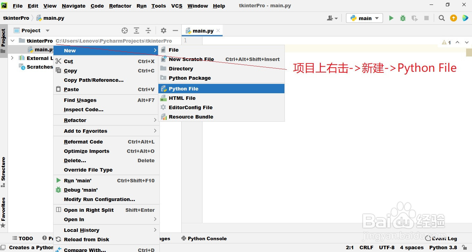Click the Collapse All icon in Project panel
This screenshot has width=472, height=252.
pyautogui.click(x=148, y=30)
